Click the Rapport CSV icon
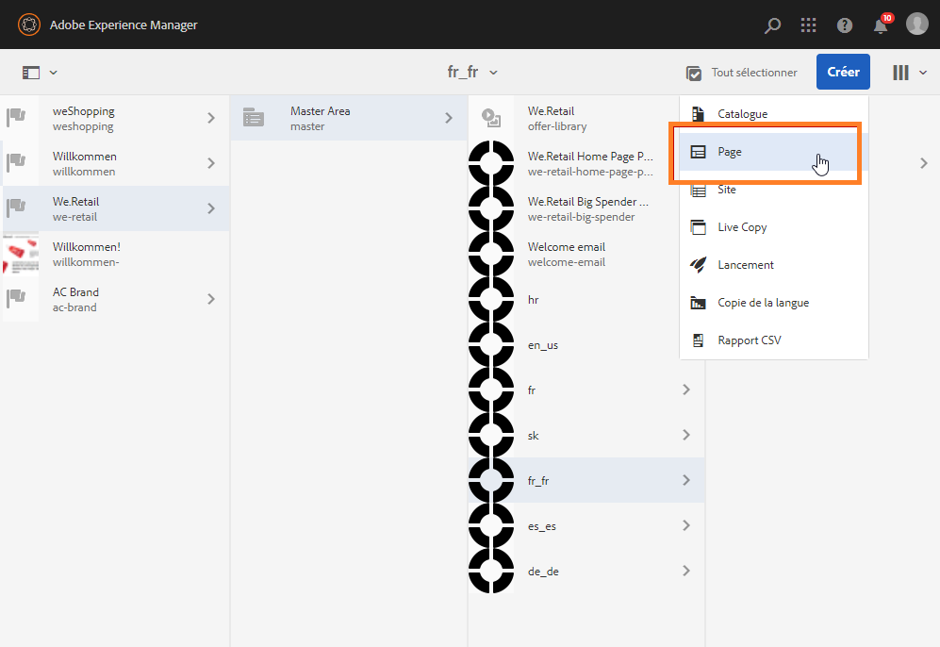Image resolution: width=940 pixels, height=647 pixels. coord(698,340)
